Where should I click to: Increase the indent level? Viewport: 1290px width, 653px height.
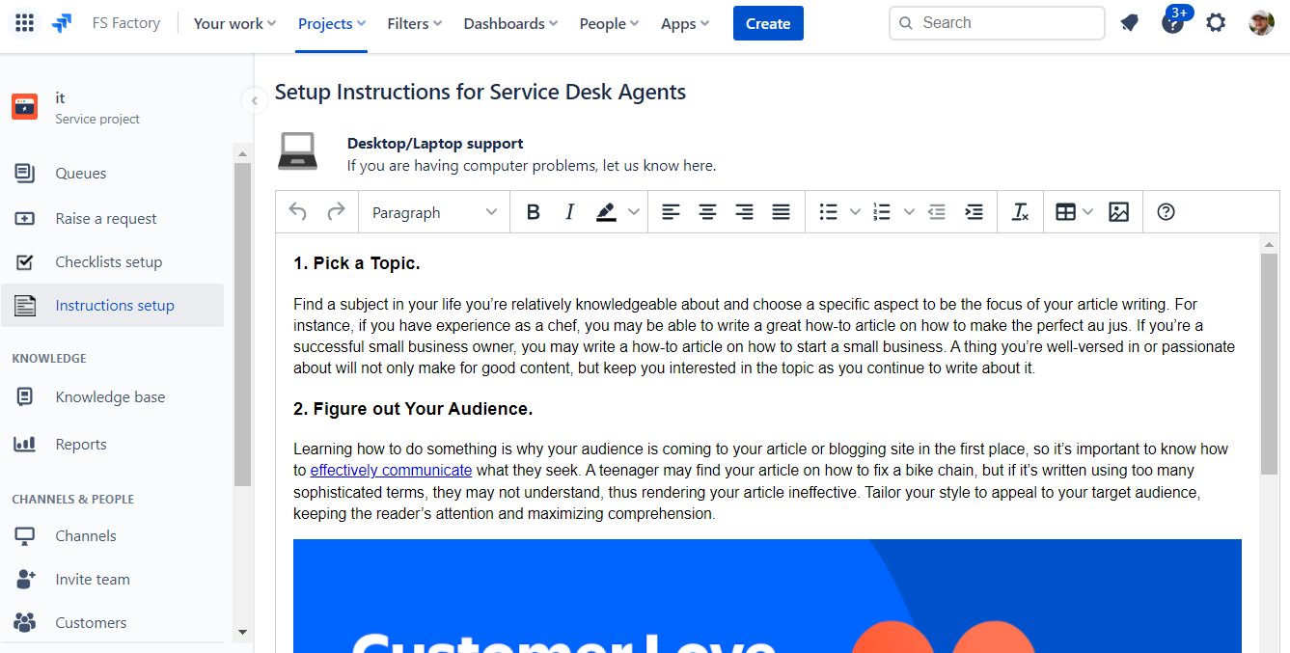tap(974, 212)
